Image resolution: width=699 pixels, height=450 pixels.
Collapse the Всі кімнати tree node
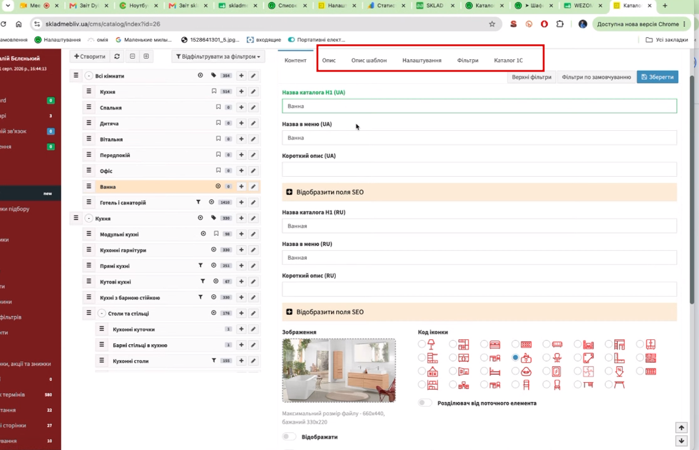tap(89, 76)
